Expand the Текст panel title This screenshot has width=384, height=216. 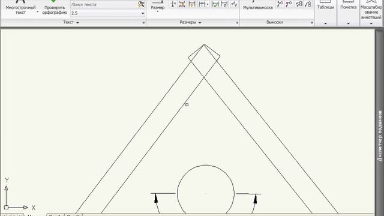(71, 22)
